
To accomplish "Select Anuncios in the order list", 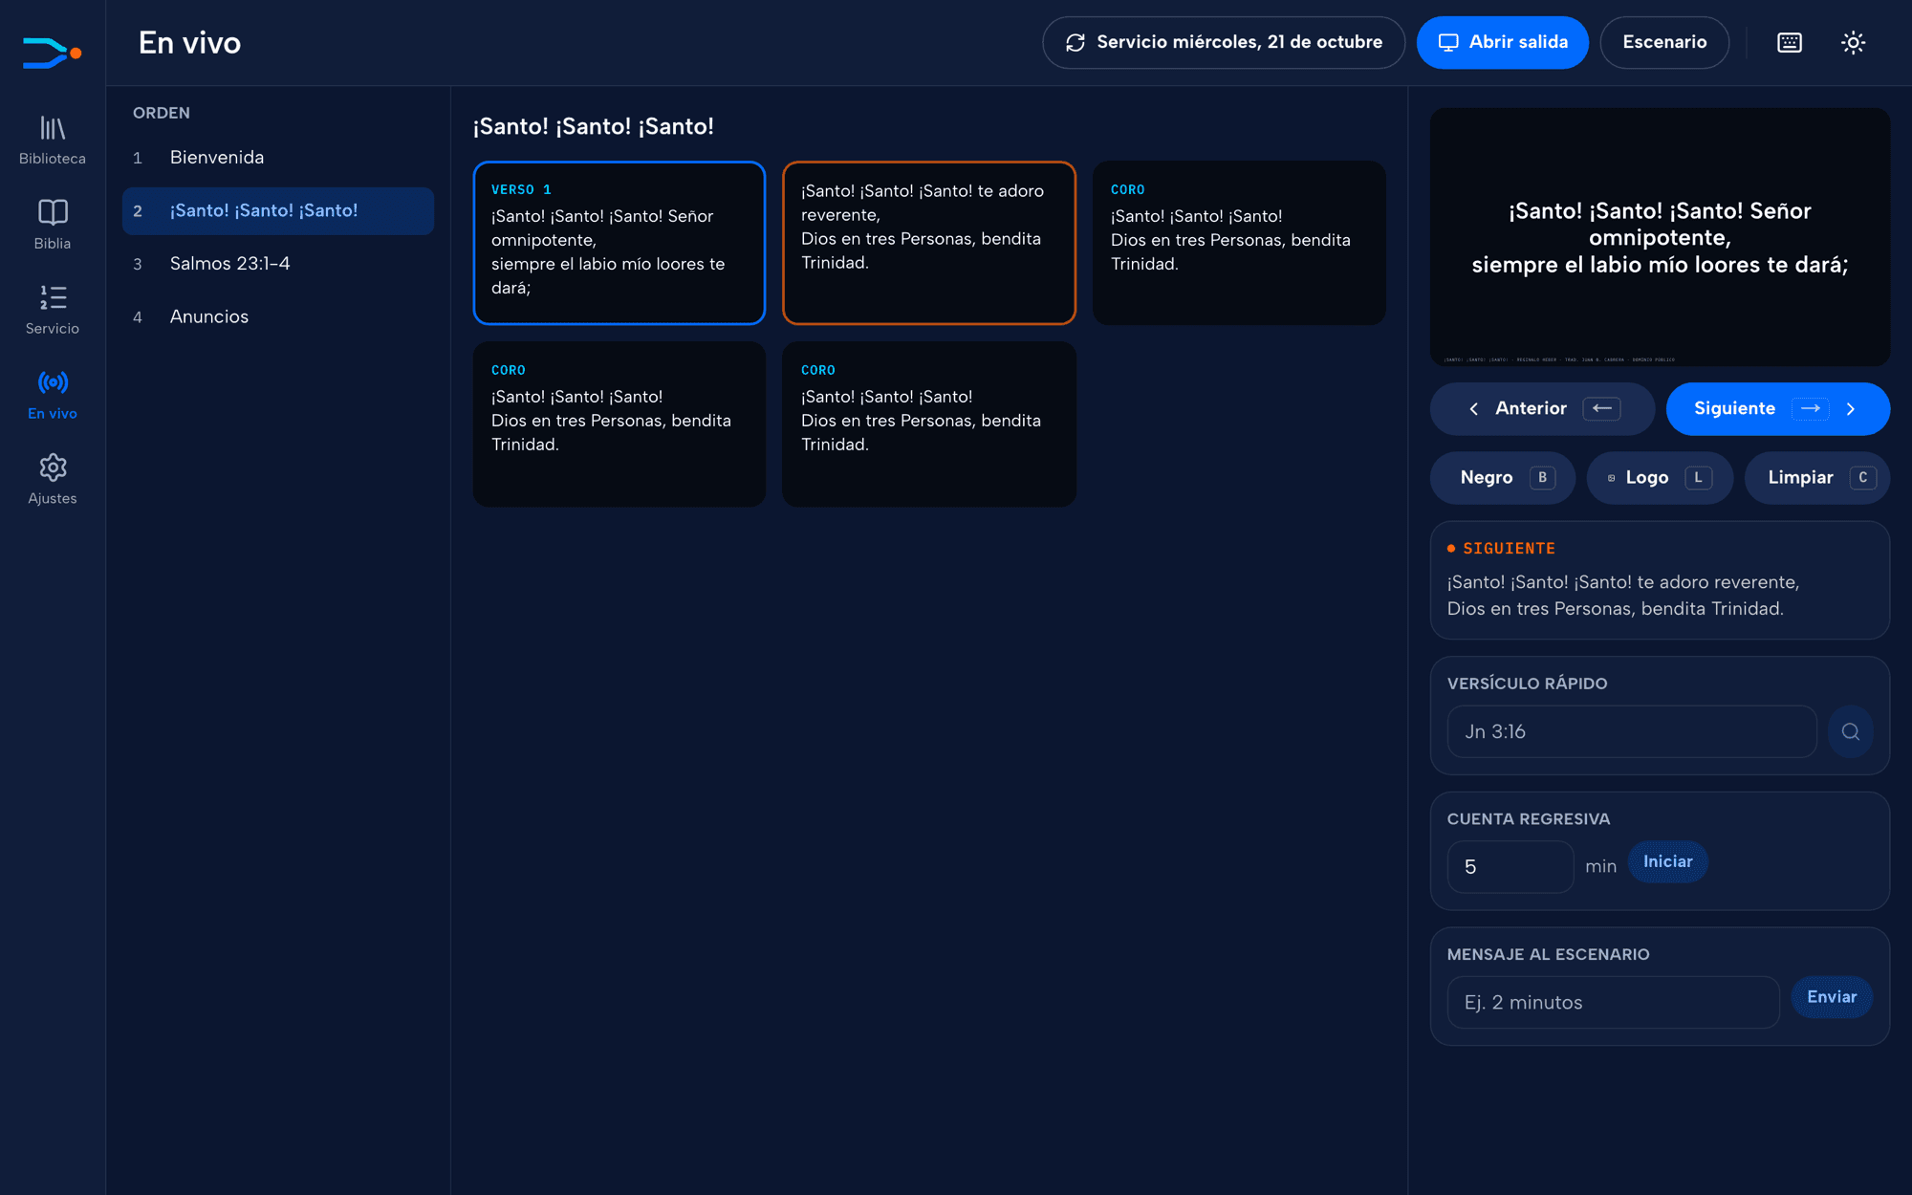I will pyautogui.click(x=278, y=316).
